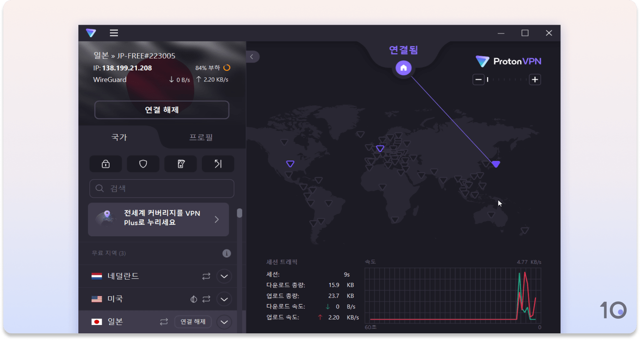Toggle quick-connect arrows on the 일본 row
The image size is (640, 340).
pos(163,322)
